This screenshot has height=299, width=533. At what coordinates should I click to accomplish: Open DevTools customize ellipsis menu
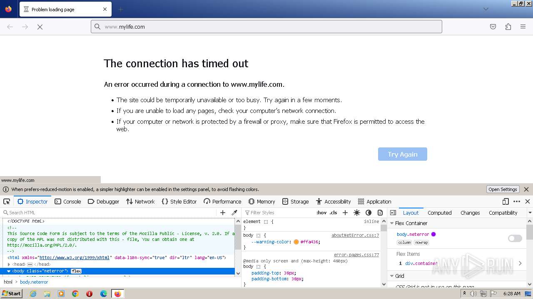517,201
